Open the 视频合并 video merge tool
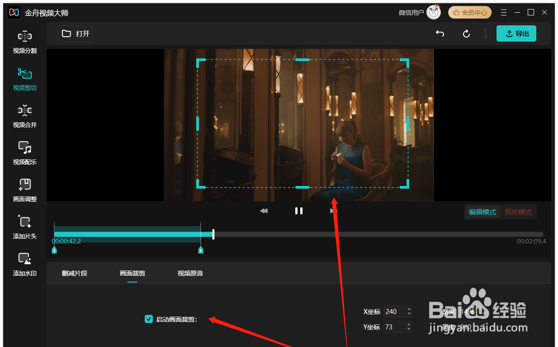The height and width of the screenshot is (347, 558). (x=25, y=117)
